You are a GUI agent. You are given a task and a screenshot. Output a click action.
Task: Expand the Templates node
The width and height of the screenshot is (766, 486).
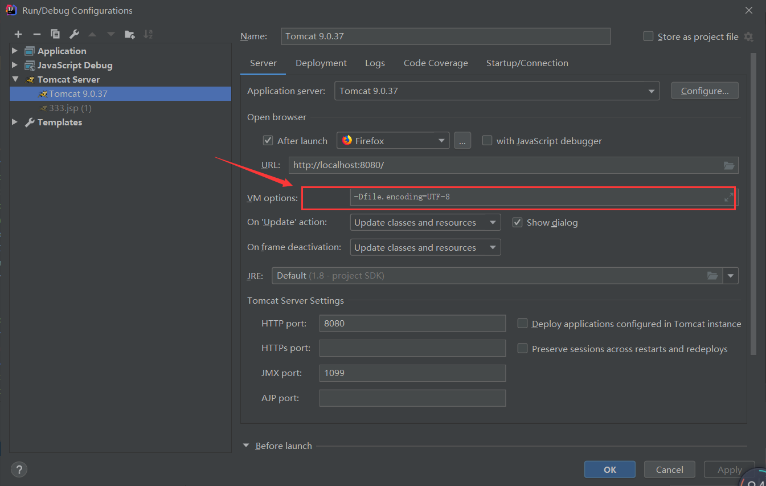[15, 122]
